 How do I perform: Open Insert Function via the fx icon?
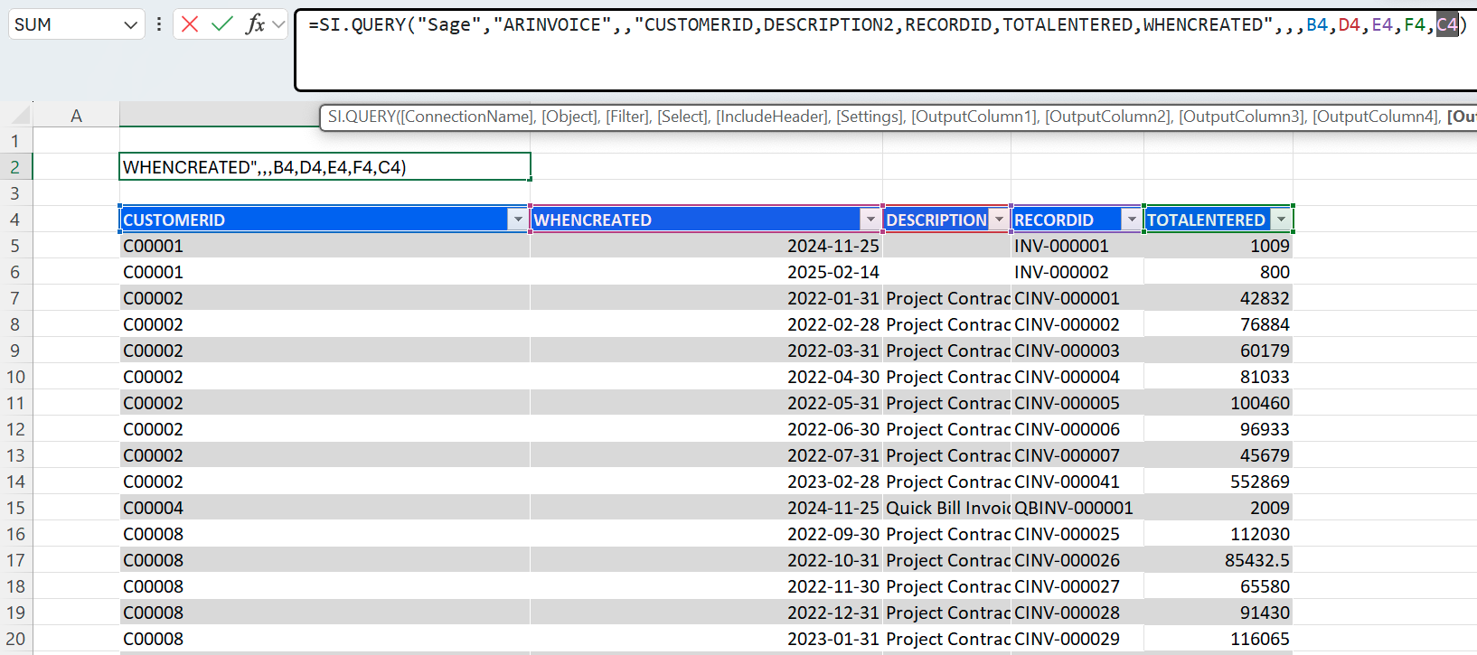tap(255, 24)
